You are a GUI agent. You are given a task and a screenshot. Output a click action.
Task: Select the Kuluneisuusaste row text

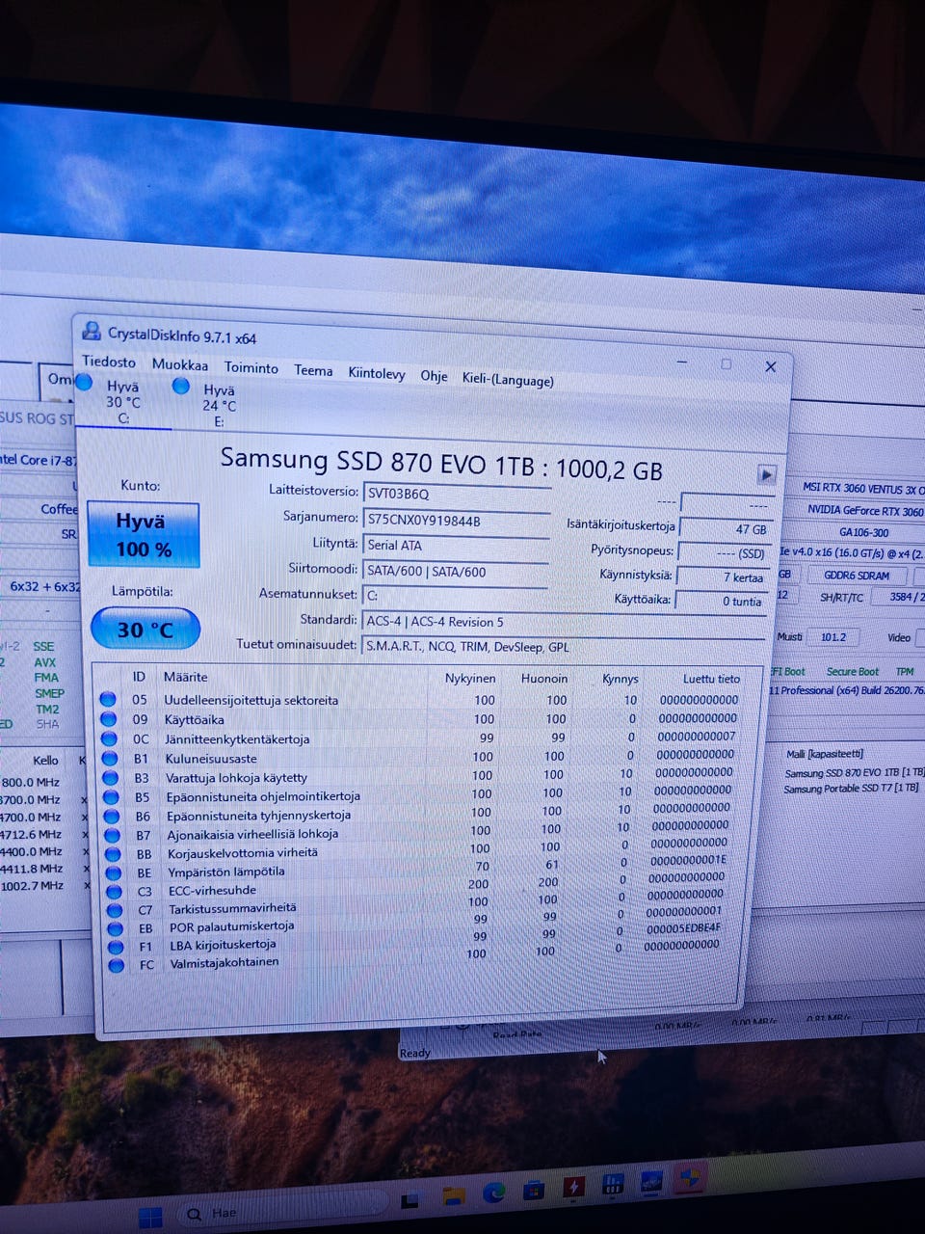click(x=211, y=758)
